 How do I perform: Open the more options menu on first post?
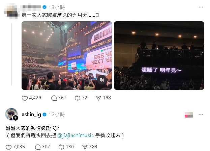201,7
